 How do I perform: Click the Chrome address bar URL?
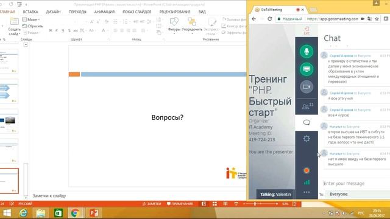(332, 19)
